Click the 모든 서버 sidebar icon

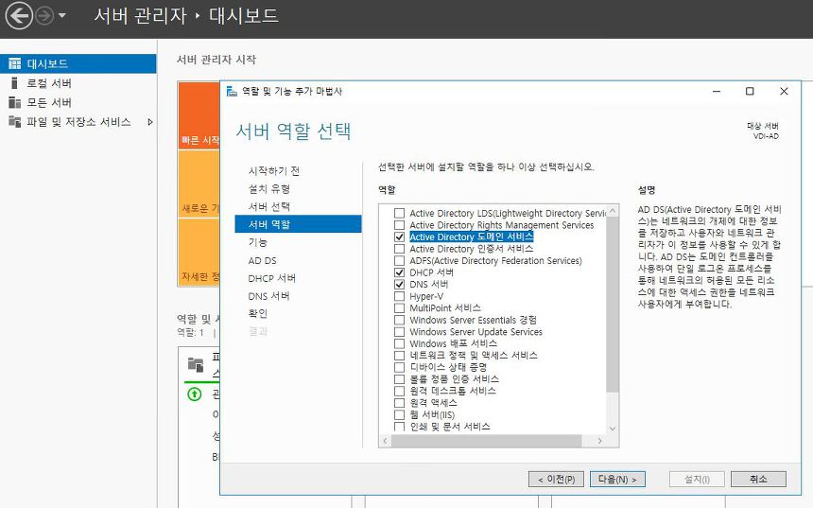14,102
